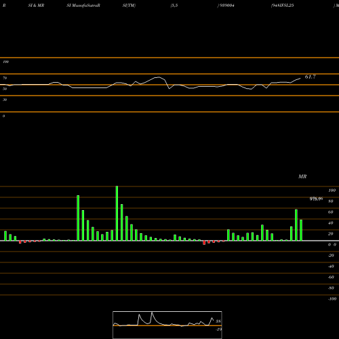Click the "SI(TM)" header label
This screenshot has width=339, height=339.
click(129, 5)
